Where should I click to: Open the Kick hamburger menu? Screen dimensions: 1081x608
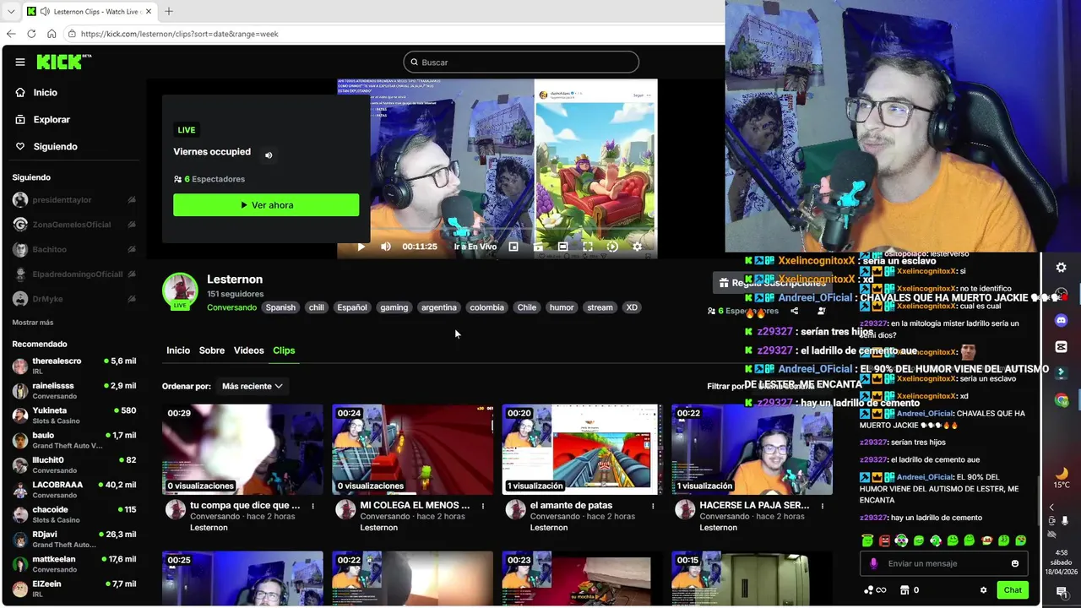(x=20, y=62)
